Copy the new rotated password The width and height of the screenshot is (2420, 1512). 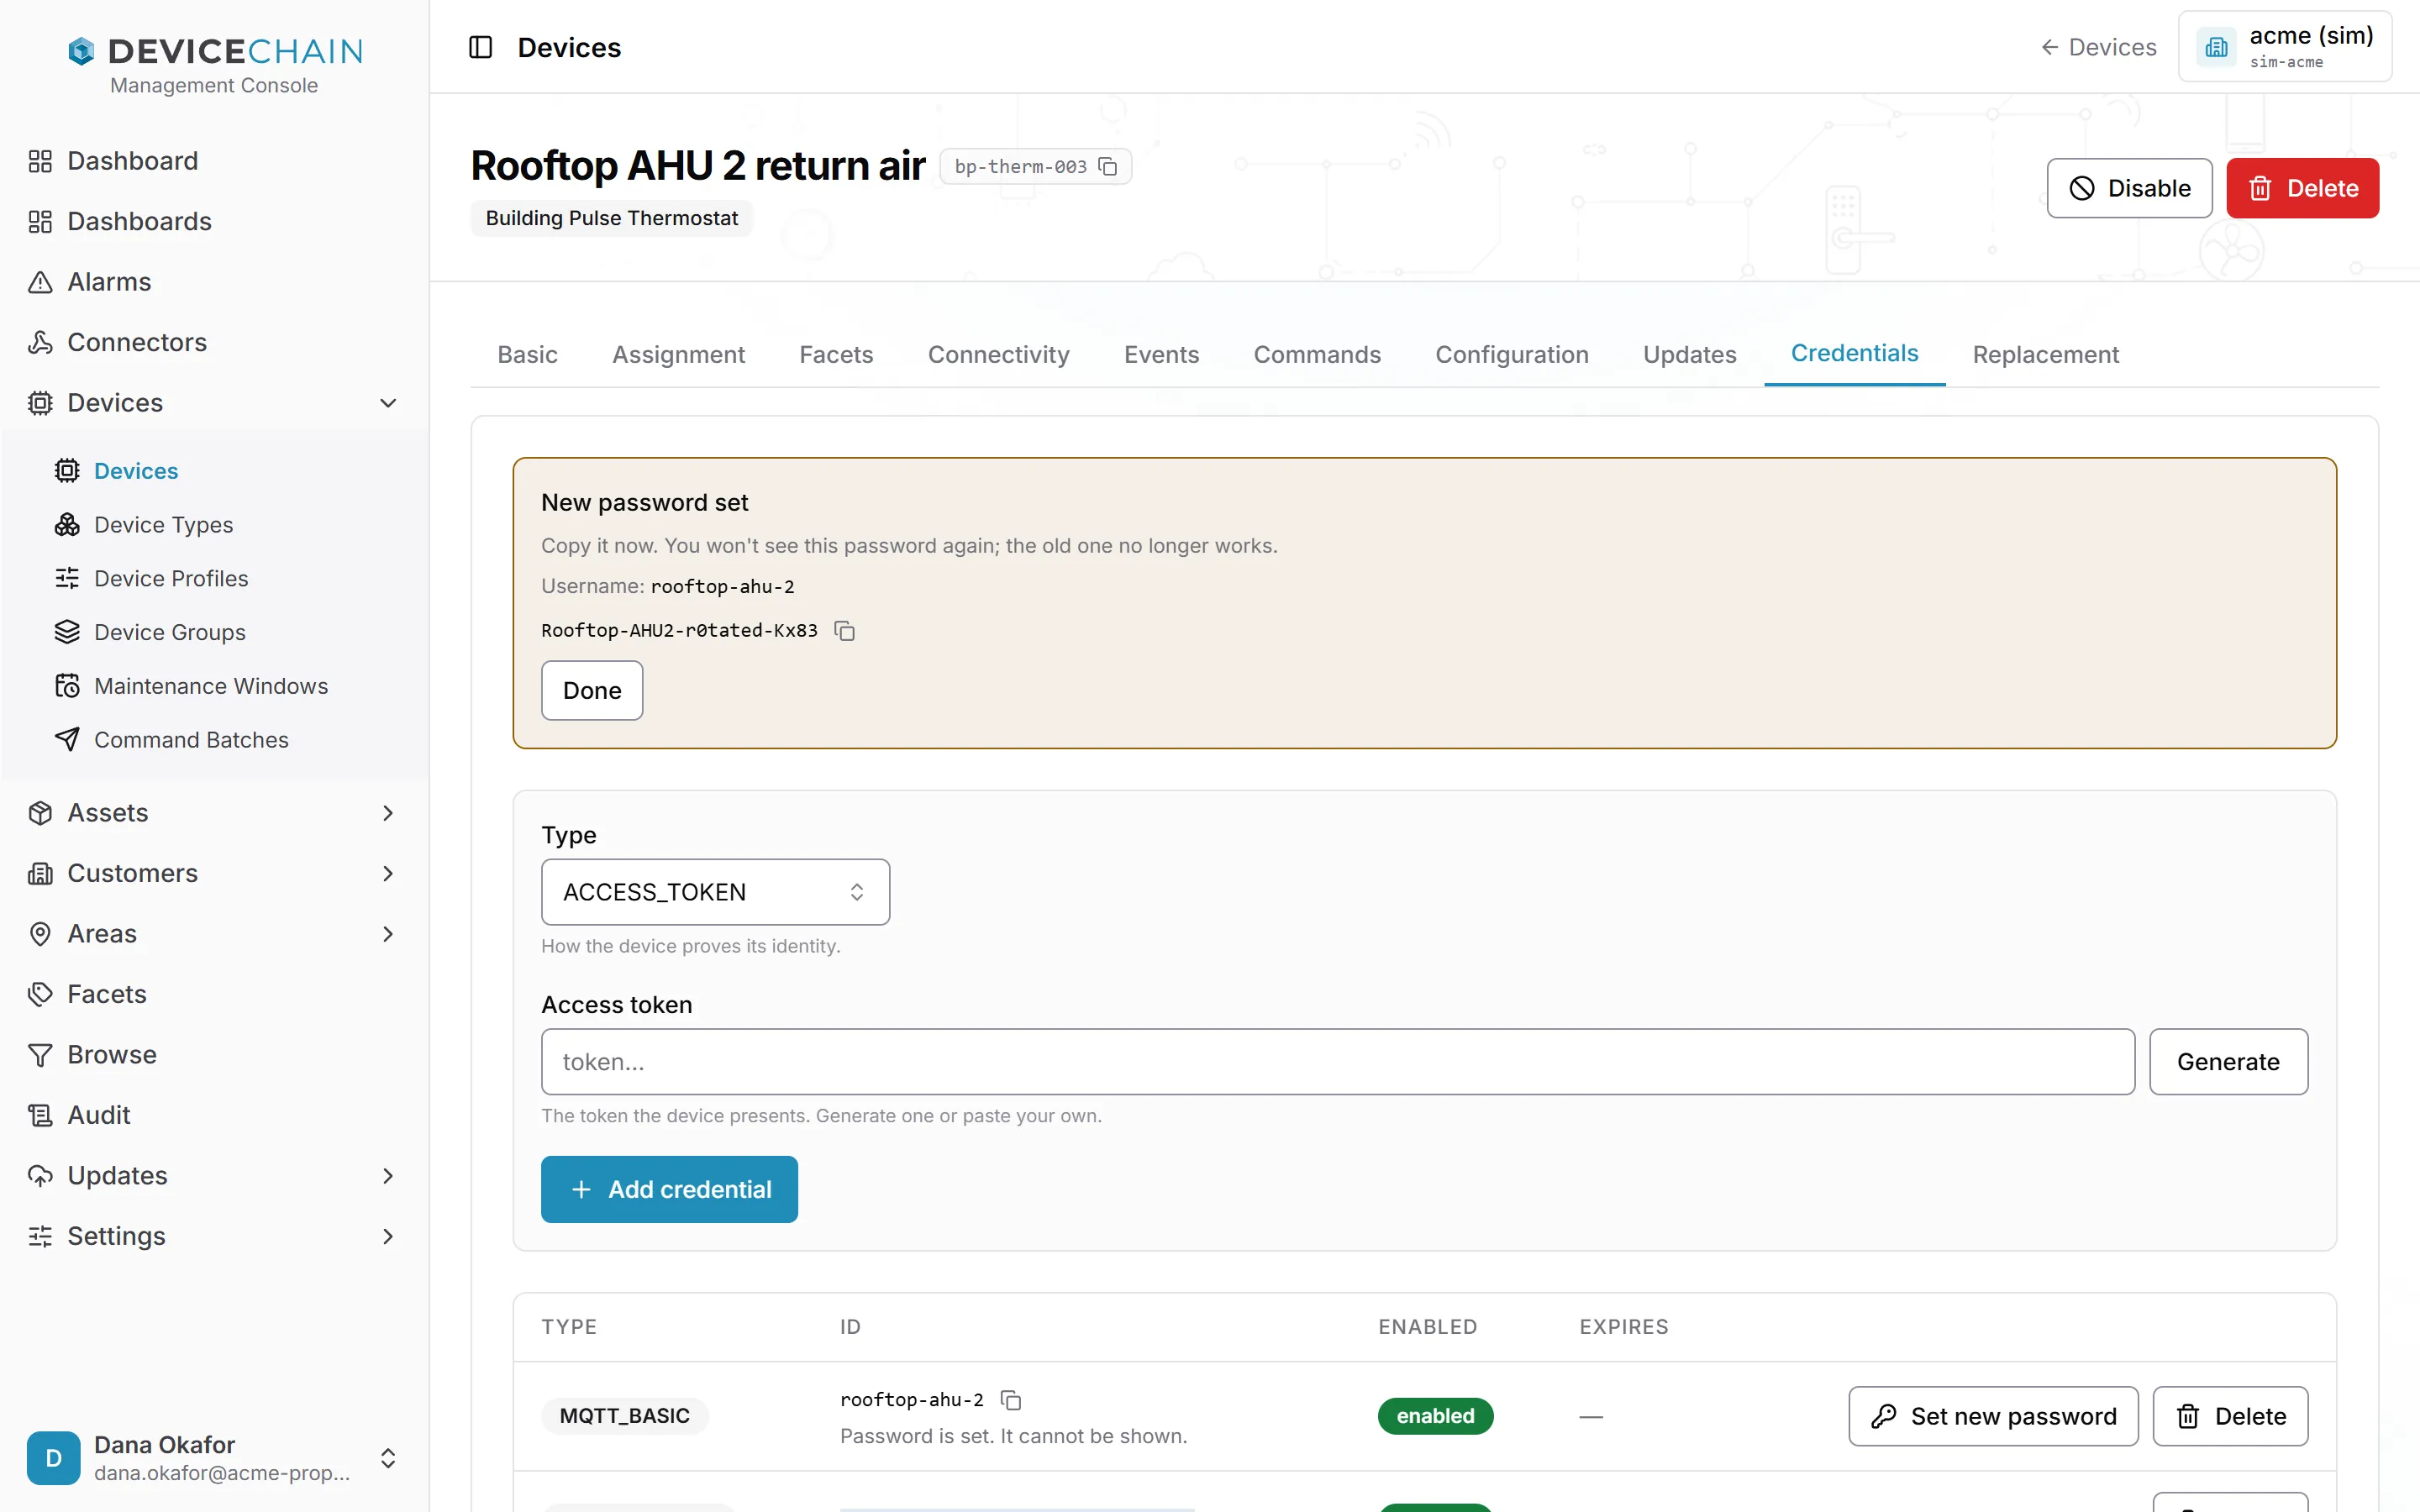[x=845, y=631]
